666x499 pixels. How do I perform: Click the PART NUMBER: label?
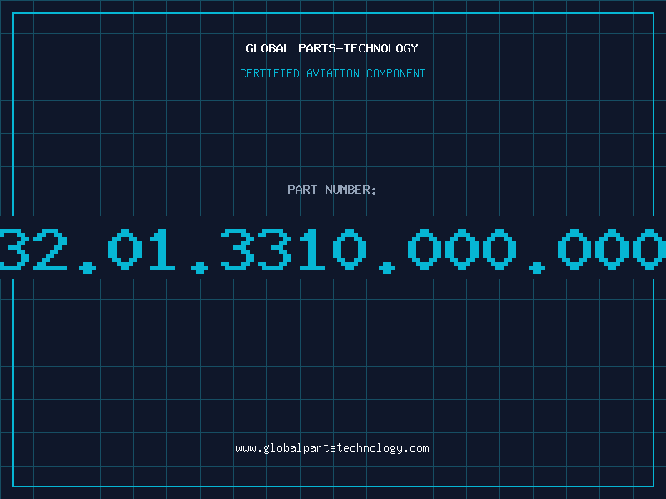[x=332, y=190]
